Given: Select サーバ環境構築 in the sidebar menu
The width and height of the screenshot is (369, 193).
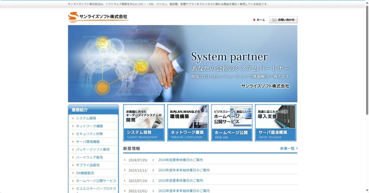Looking at the screenshot, I should pyautogui.click(x=88, y=142).
